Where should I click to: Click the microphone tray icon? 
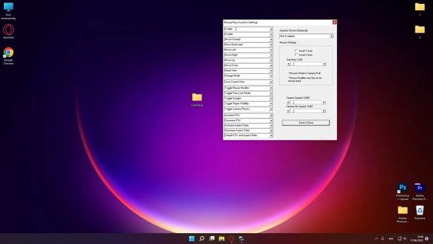[383, 239]
